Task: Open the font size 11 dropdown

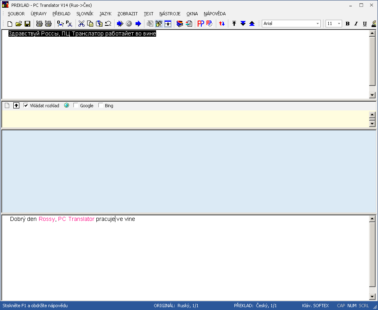Action: pyautogui.click(x=339, y=24)
